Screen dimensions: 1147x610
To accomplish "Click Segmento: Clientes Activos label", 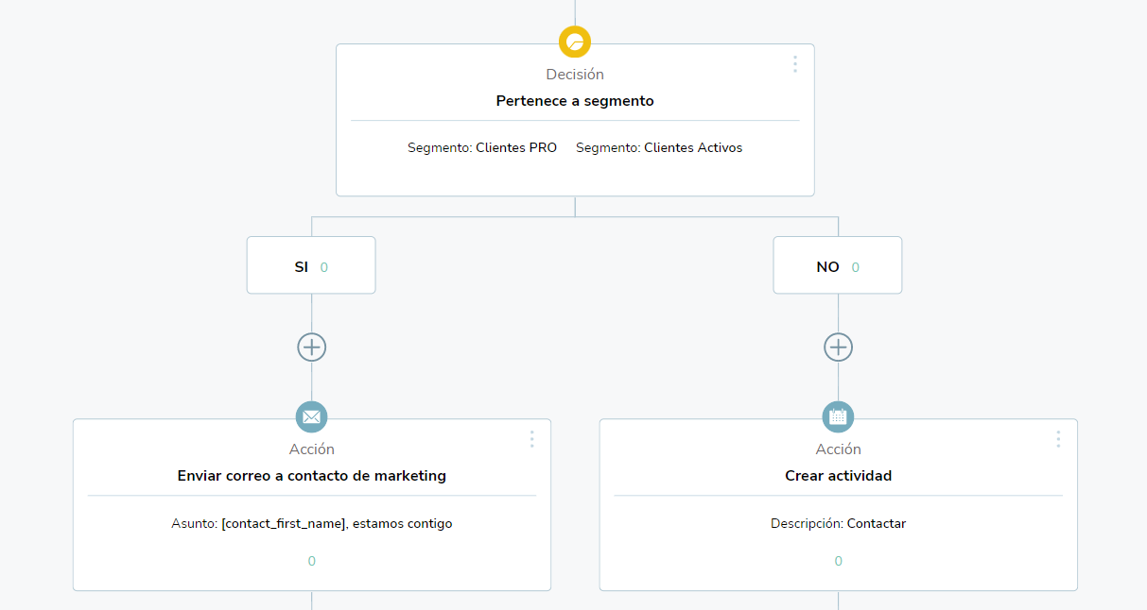I will tap(659, 148).
